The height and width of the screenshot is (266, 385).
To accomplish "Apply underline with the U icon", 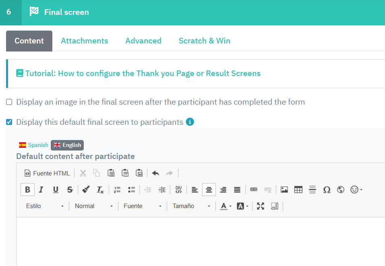I will point(56,190).
